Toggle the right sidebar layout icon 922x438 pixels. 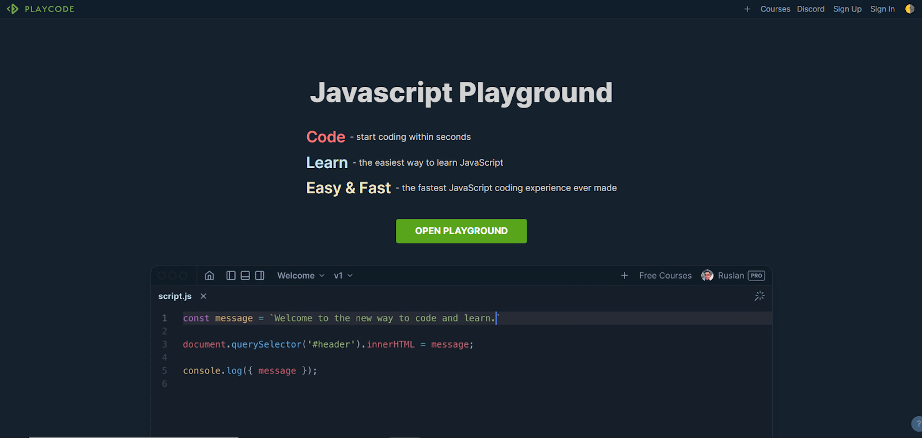[x=260, y=276]
